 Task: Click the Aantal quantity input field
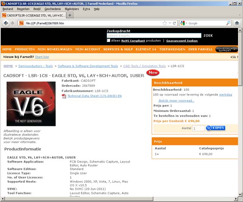click(x=198, y=129)
